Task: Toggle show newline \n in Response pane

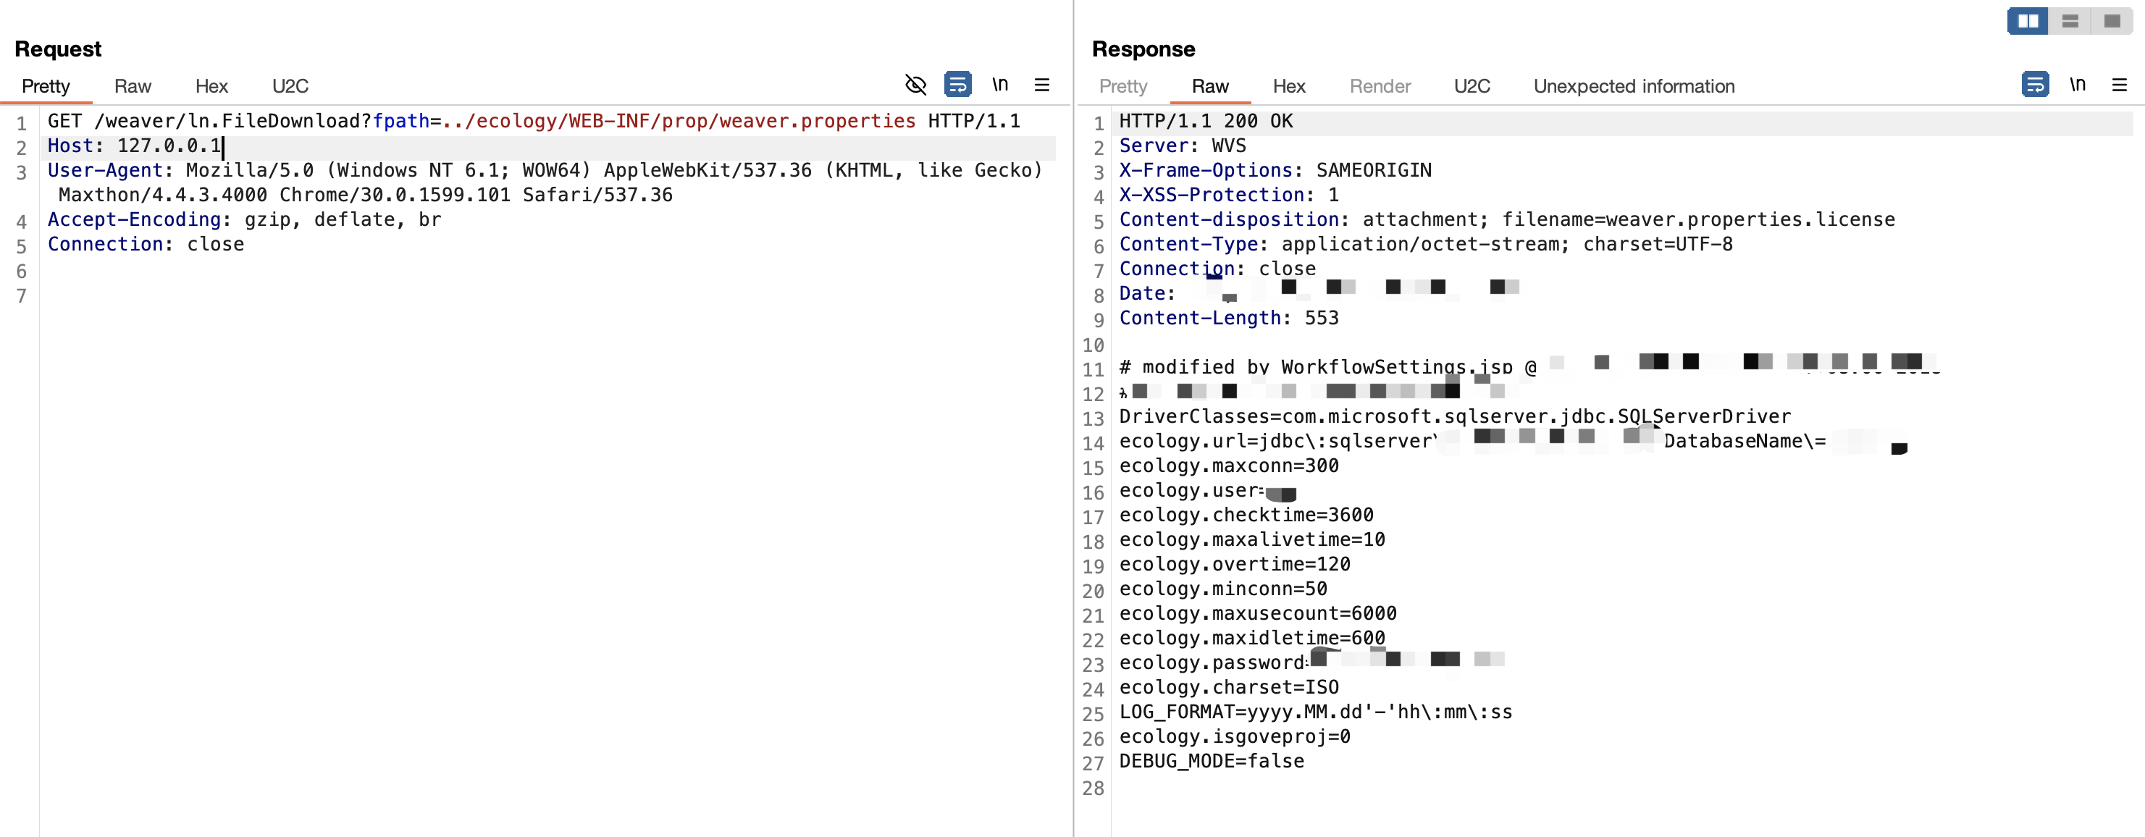Action: [x=2078, y=85]
